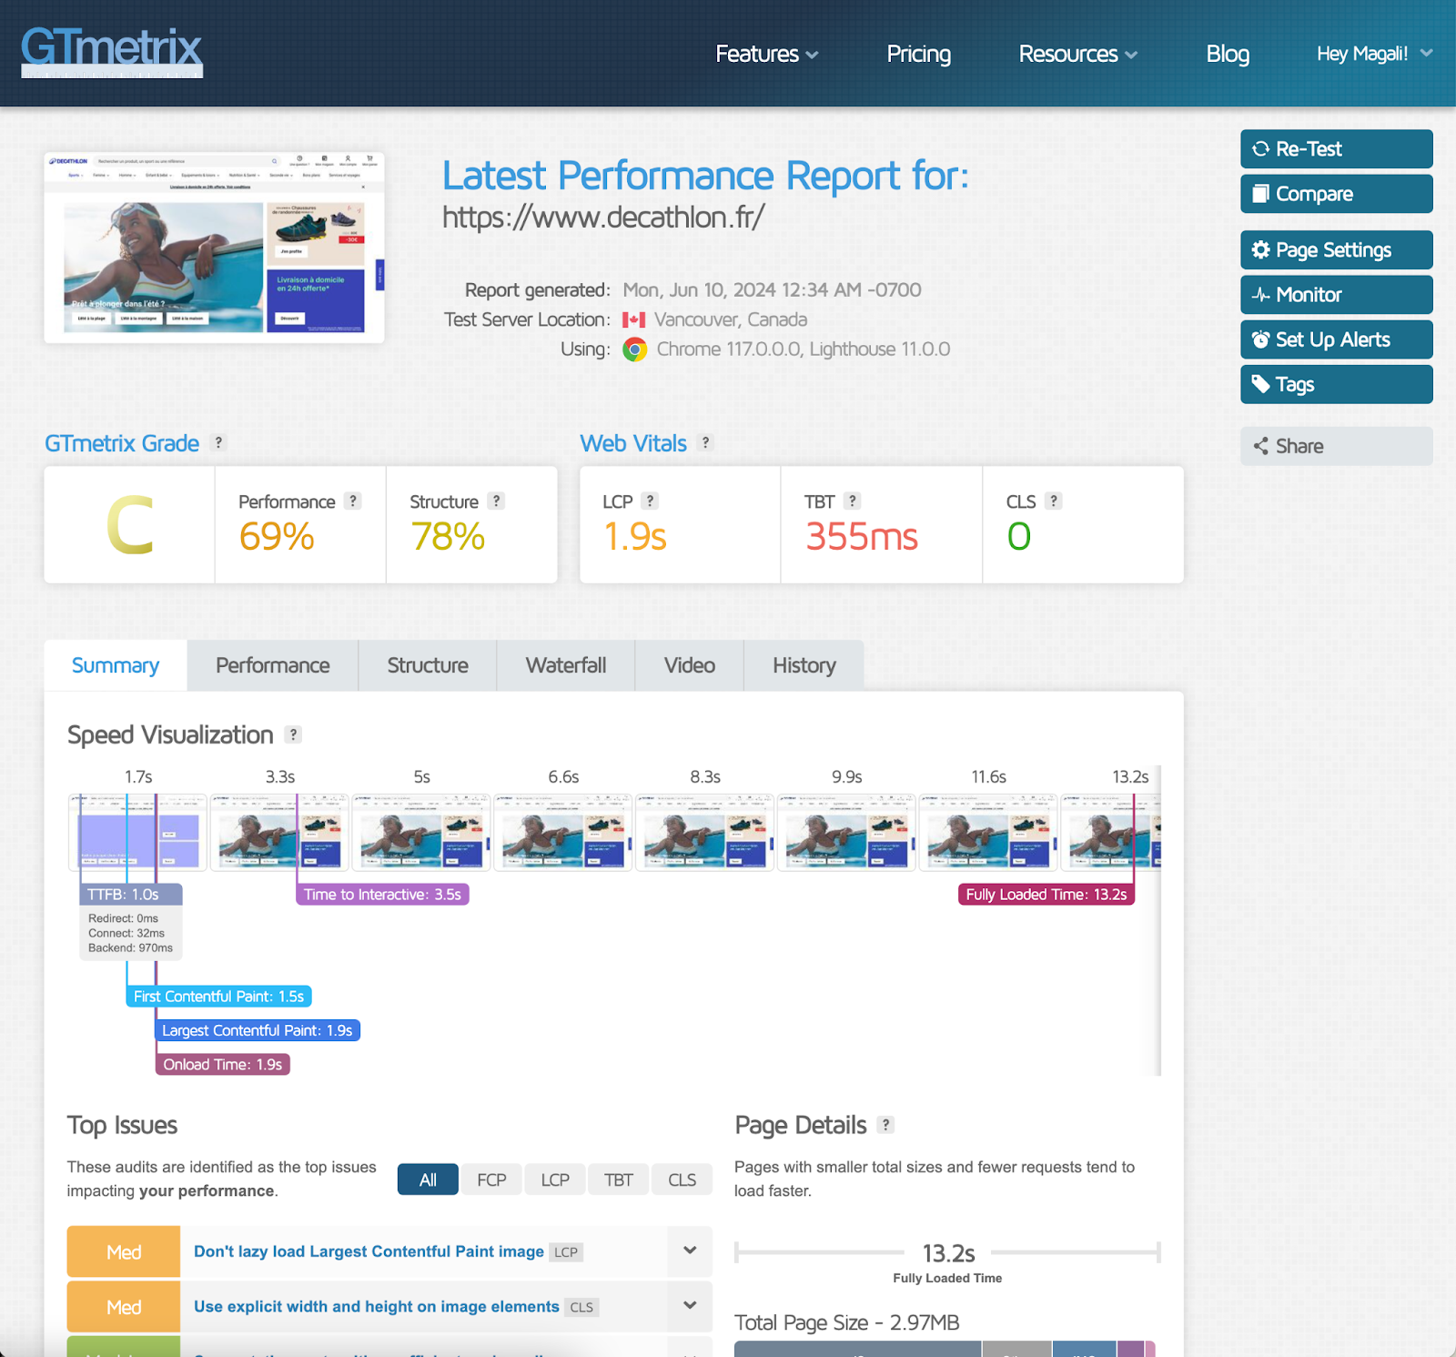
Task: Open the Features dropdown menu
Action: pos(766,54)
